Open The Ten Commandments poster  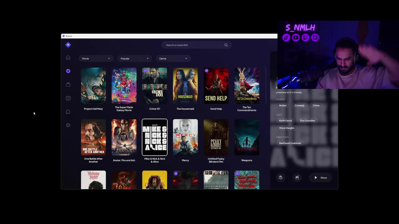(247, 86)
